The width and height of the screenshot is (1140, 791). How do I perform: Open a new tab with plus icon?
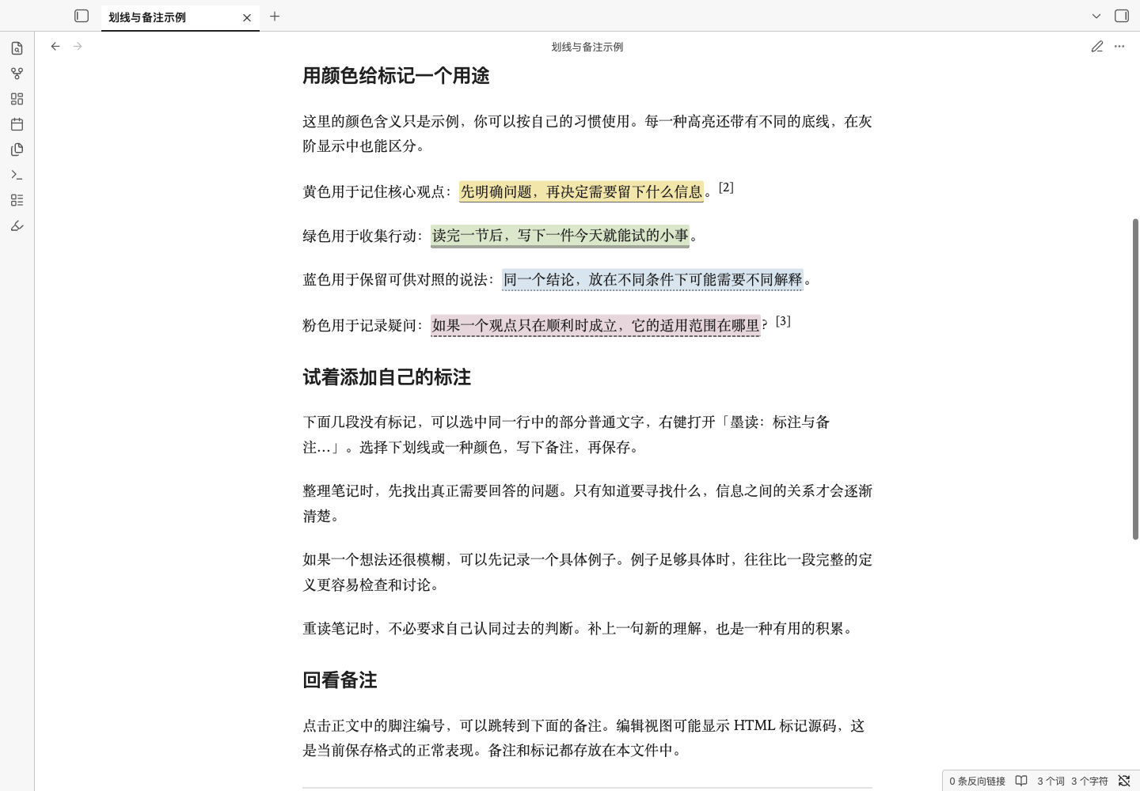275,16
